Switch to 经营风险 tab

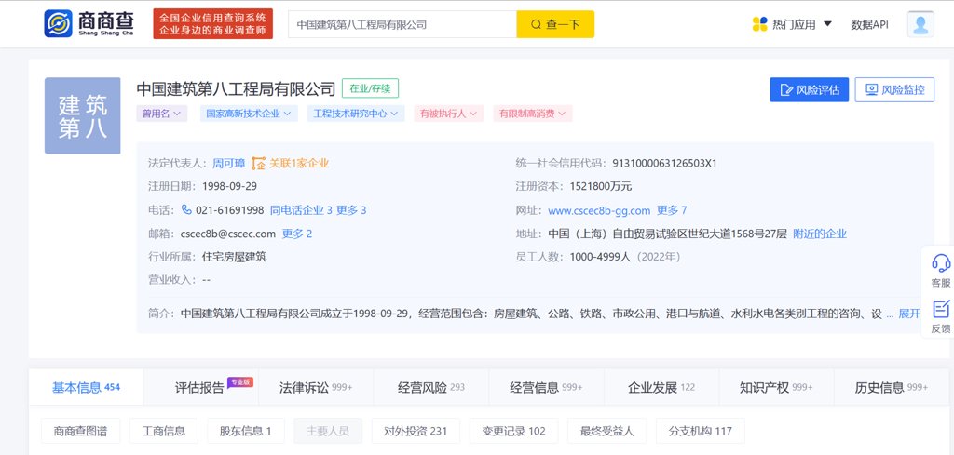[430, 388]
